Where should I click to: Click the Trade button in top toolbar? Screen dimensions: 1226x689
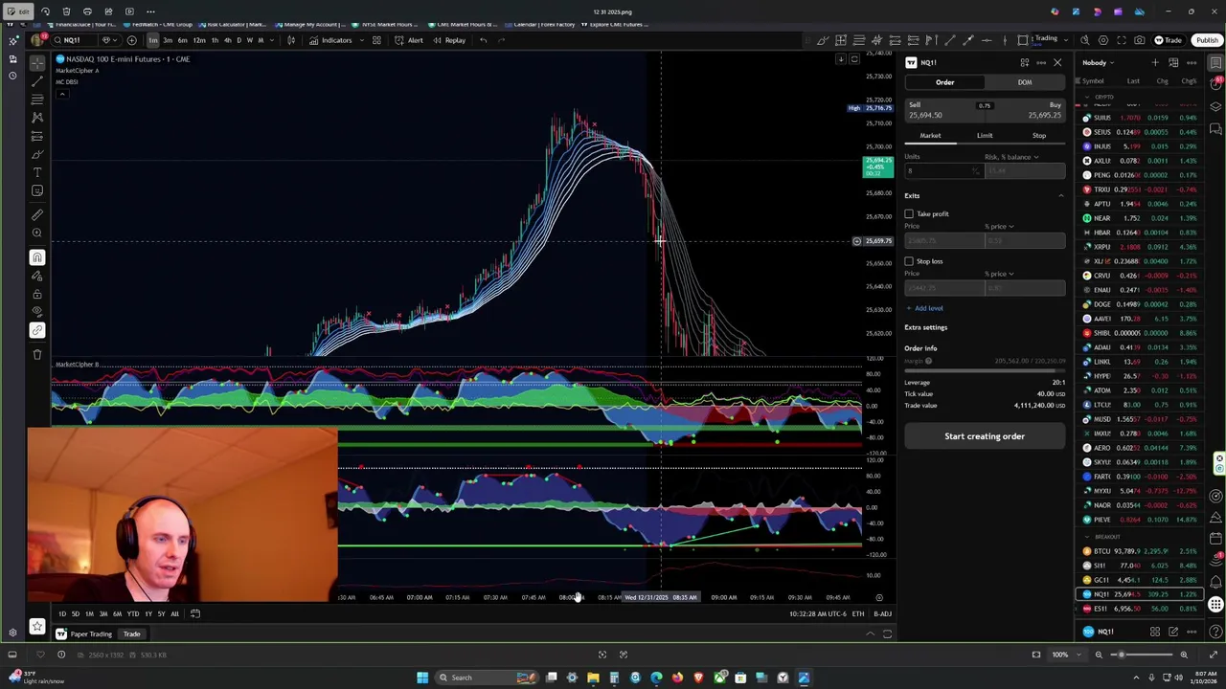[x=1168, y=40]
